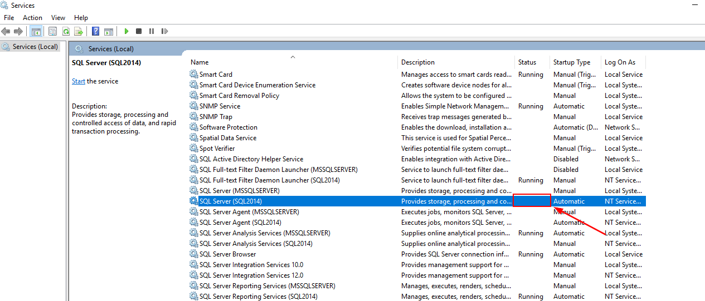Click Local Service log-on of SQL Server Browser
The width and height of the screenshot is (705, 301).
pyautogui.click(x=624, y=254)
